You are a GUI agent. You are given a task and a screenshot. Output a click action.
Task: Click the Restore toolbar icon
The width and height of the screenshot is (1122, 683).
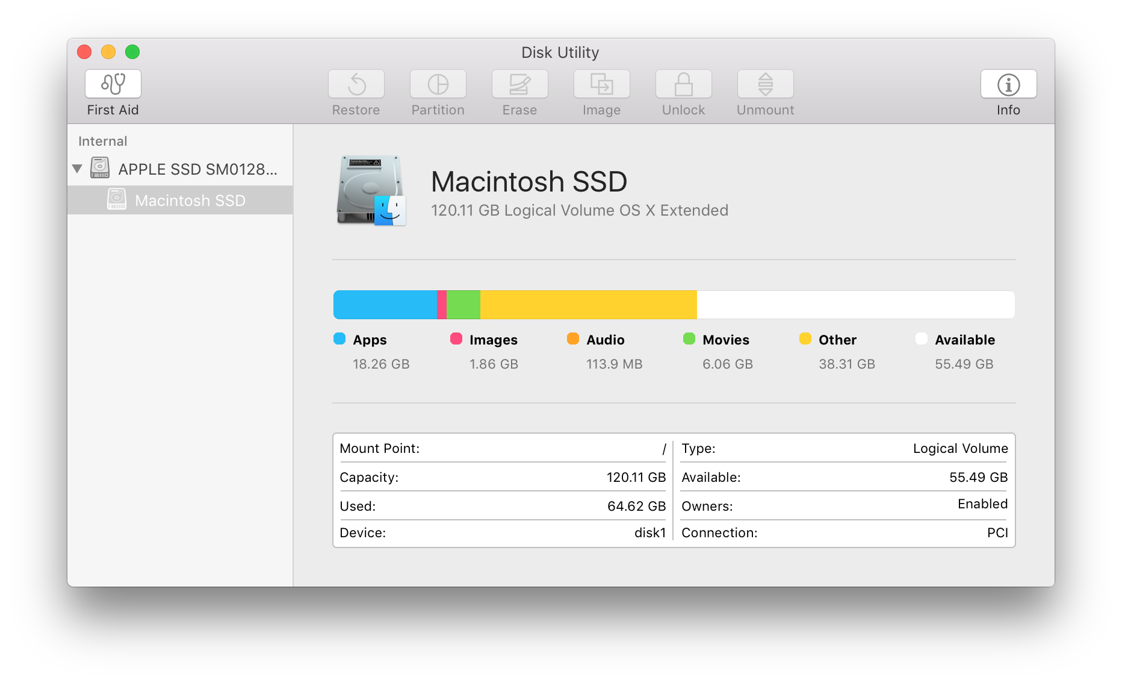pyautogui.click(x=356, y=84)
